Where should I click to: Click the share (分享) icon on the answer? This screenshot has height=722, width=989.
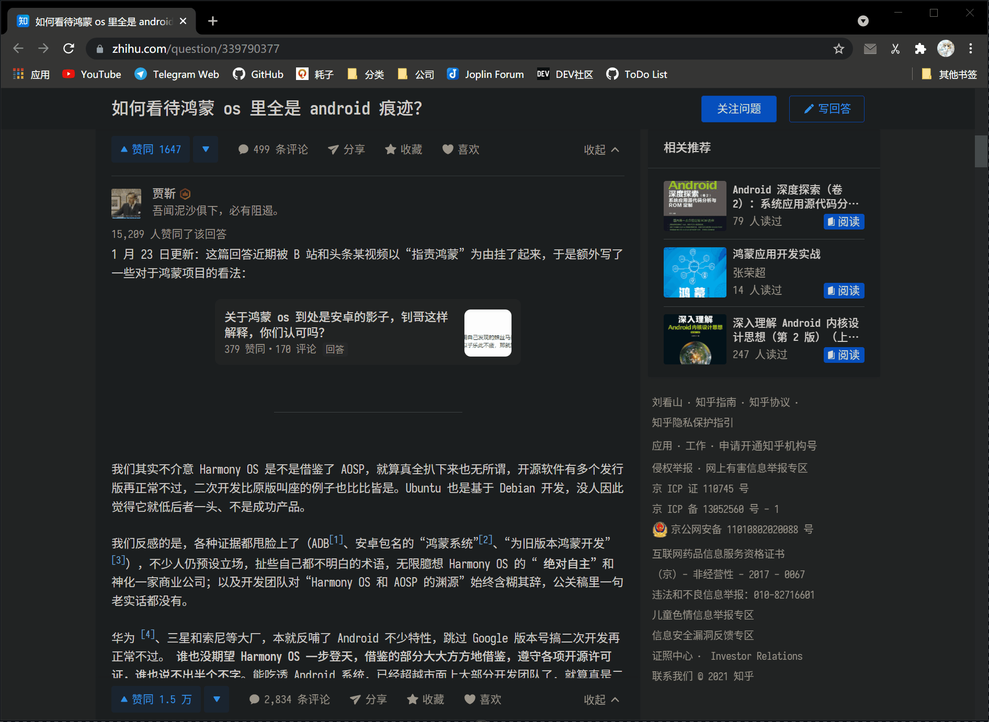tap(346, 150)
